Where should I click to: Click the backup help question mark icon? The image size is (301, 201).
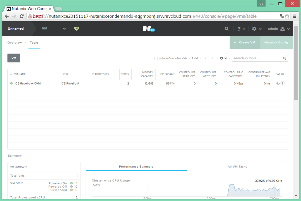coord(282,83)
